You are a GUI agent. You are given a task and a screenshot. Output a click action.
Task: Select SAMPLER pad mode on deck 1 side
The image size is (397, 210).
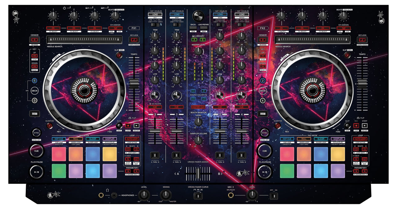110,139
